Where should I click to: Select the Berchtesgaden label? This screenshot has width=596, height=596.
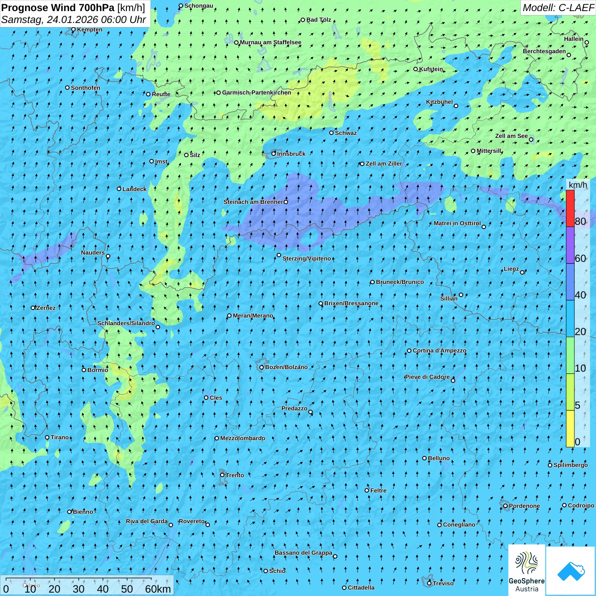click(x=544, y=51)
